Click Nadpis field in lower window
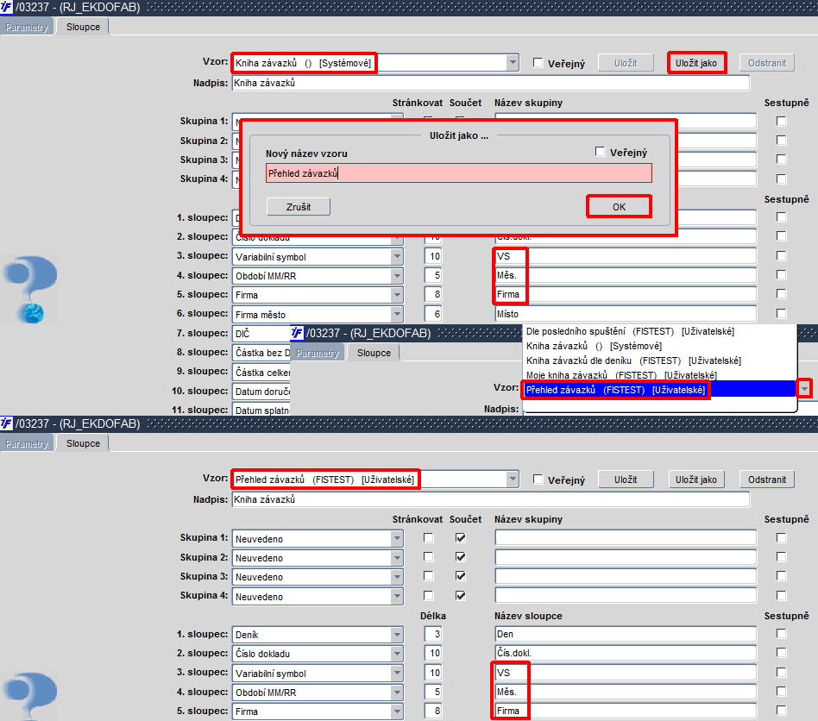Viewport: 818px width, 721px height. tap(490, 499)
